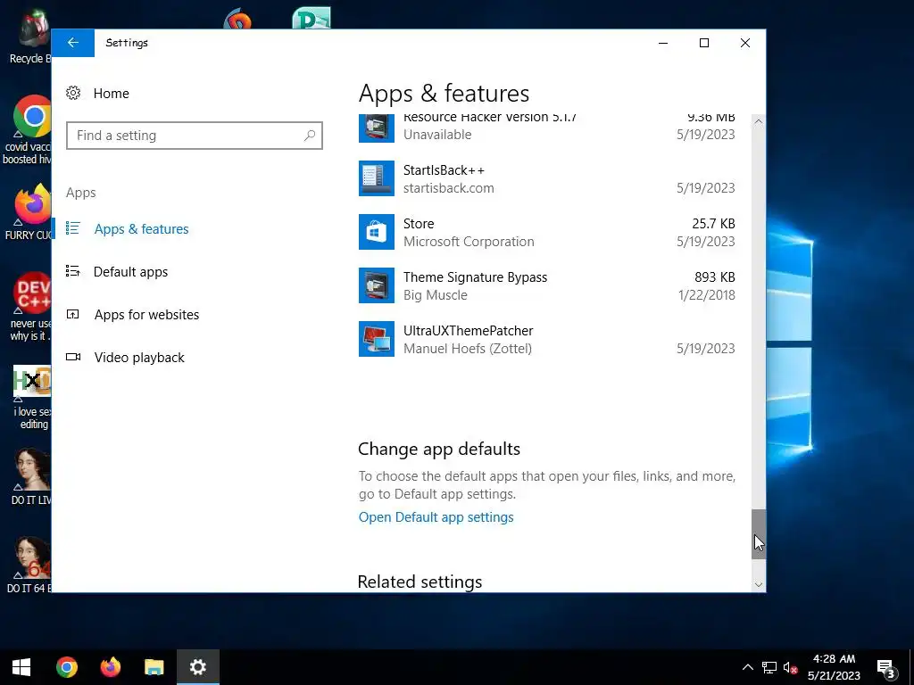The width and height of the screenshot is (914, 685).
Task: Open File Explorer from the taskbar
Action: [x=154, y=667]
